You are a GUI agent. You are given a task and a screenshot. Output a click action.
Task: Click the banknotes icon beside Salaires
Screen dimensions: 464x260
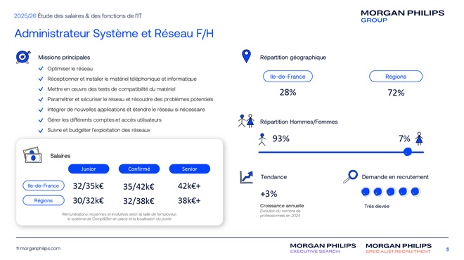coord(32,155)
